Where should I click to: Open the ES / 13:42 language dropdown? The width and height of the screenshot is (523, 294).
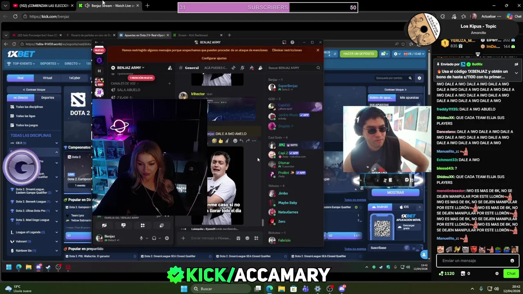[414, 54]
